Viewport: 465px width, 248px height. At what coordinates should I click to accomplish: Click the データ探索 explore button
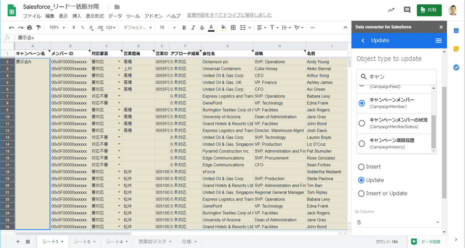[426, 241]
